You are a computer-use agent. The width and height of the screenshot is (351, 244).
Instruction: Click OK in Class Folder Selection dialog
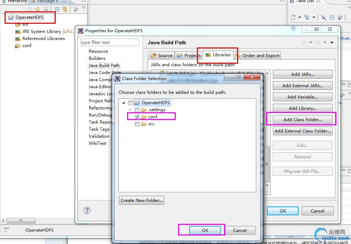pyautogui.click(x=205, y=231)
